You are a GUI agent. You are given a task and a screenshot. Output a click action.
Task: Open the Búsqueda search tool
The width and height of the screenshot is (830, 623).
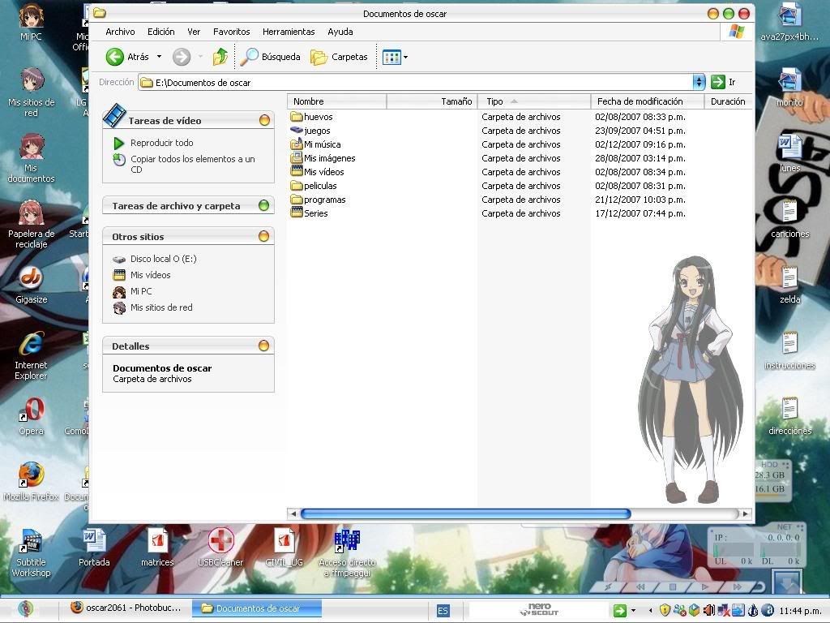pos(270,57)
